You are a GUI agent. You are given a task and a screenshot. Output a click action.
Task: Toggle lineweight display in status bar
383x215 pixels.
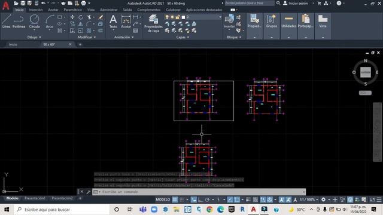(248, 199)
